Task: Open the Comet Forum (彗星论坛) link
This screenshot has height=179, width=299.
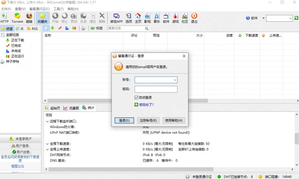Action: point(17,166)
